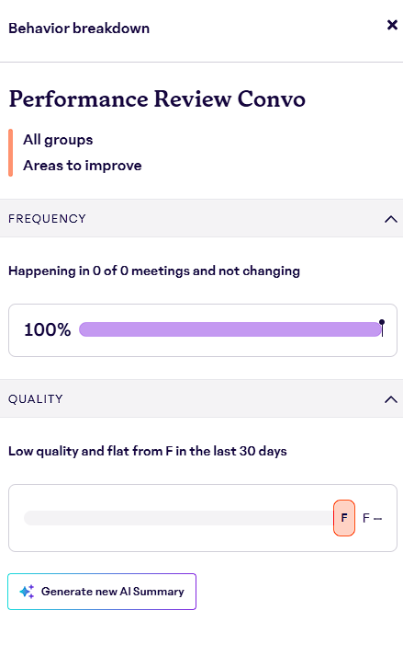Click the Areas to improve label
The image size is (403, 645).
point(83,166)
